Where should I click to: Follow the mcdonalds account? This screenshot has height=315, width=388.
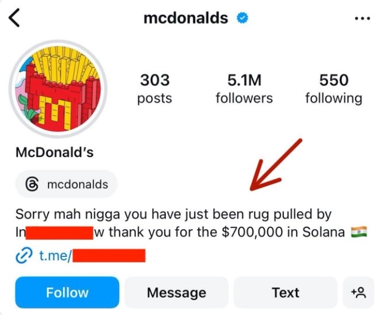[x=67, y=292]
